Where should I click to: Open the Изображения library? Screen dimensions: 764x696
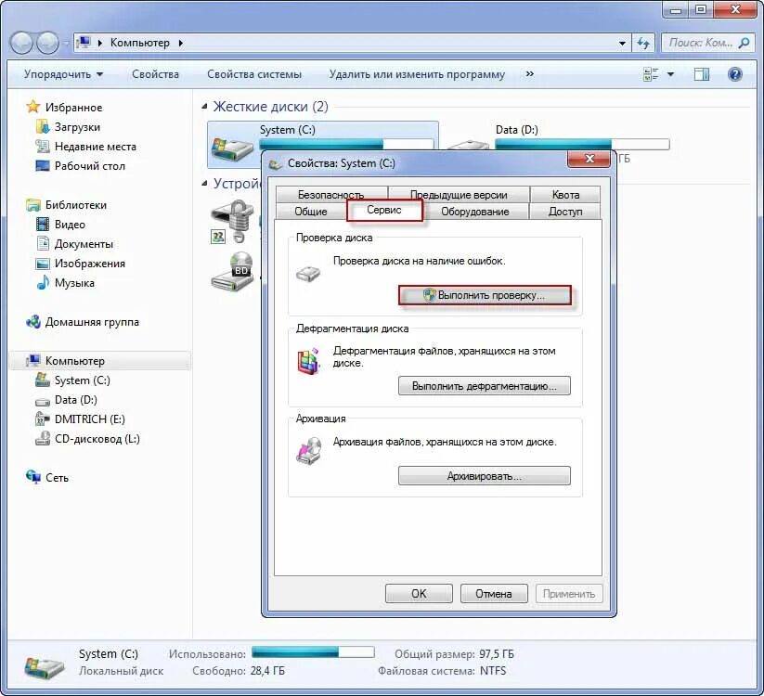81,264
